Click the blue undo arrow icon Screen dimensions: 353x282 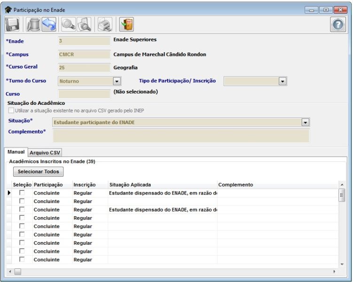coord(48,24)
